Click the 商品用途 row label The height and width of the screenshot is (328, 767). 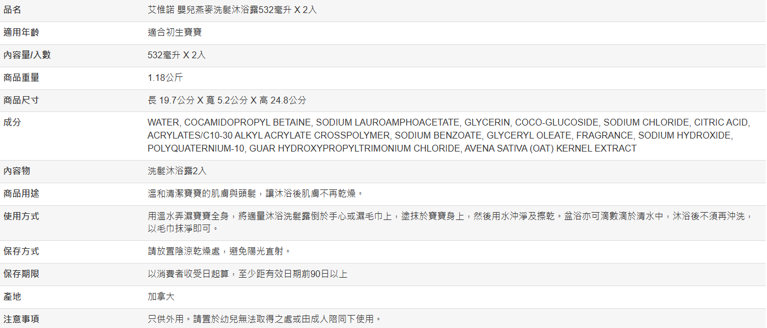tap(21, 193)
